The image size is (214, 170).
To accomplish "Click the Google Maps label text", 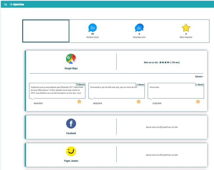I will point(71,68).
